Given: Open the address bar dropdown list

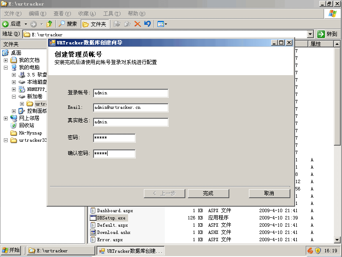Looking at the screenshot, I should point(310,34).
